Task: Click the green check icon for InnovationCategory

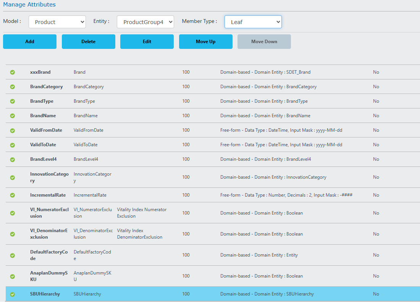Action: [12, 177]
